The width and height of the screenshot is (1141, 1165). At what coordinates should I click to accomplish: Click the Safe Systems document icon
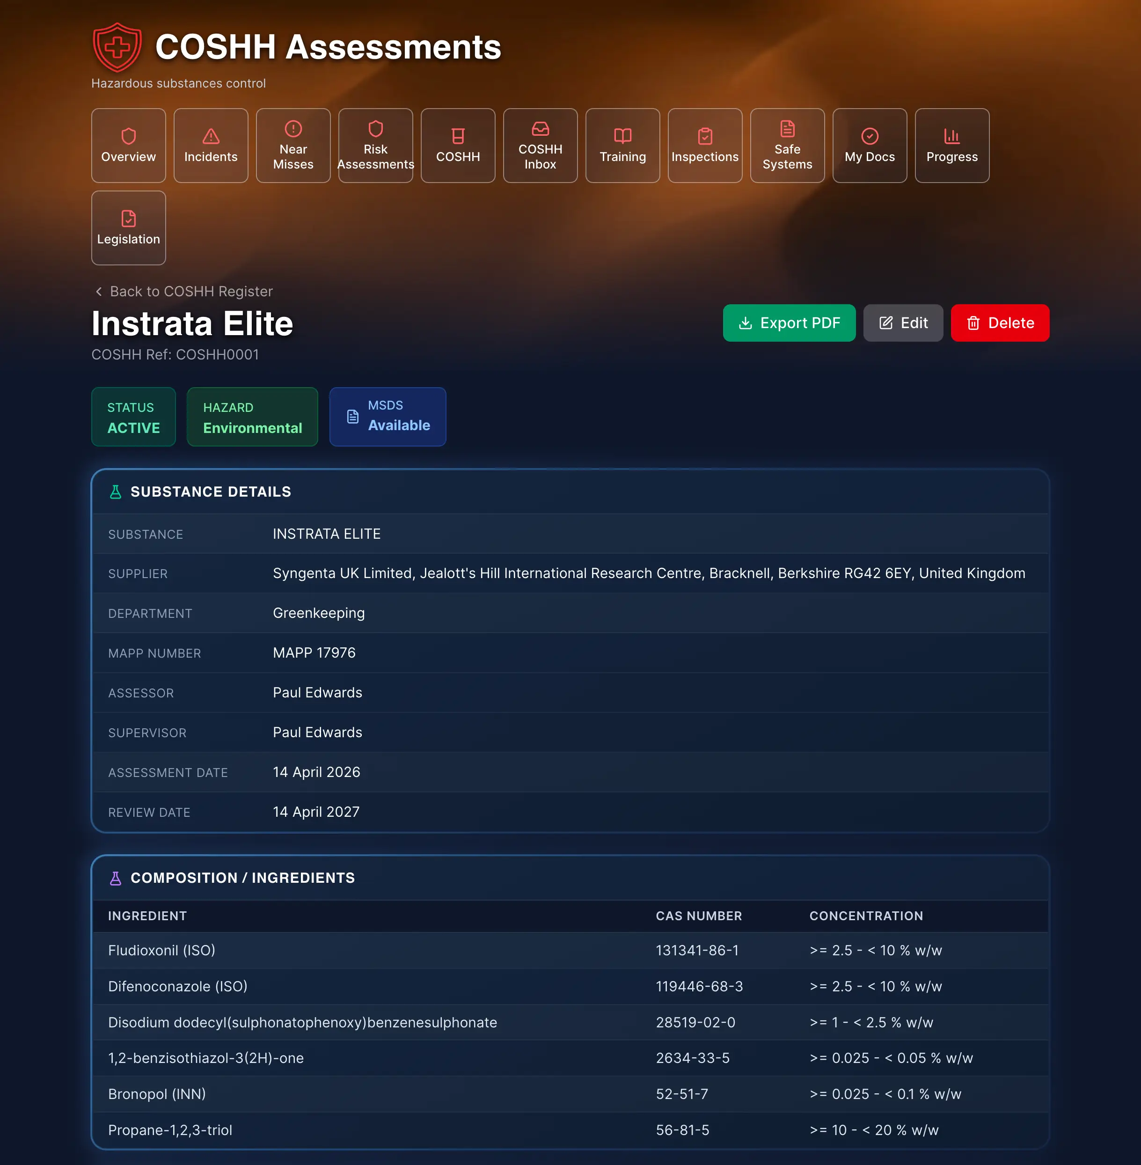pos(788,129)
